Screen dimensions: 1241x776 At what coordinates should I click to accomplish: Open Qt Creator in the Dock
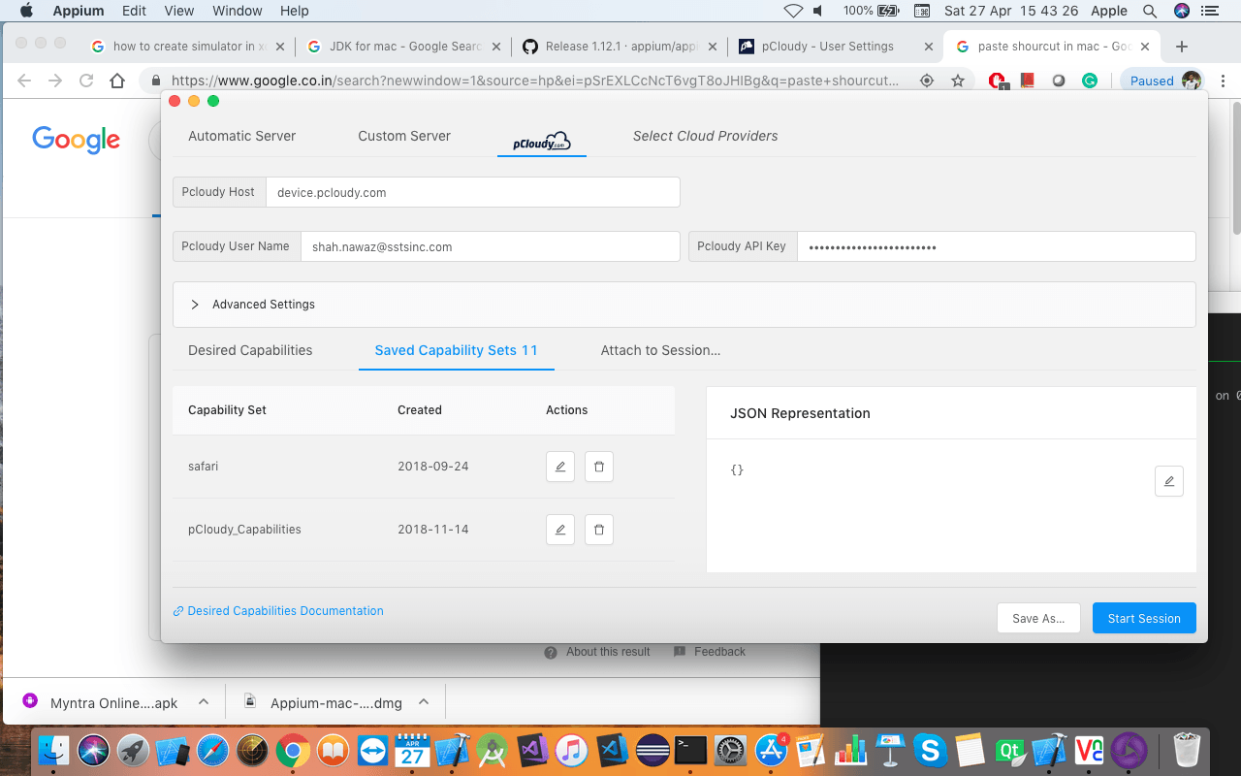[1010, 751]
